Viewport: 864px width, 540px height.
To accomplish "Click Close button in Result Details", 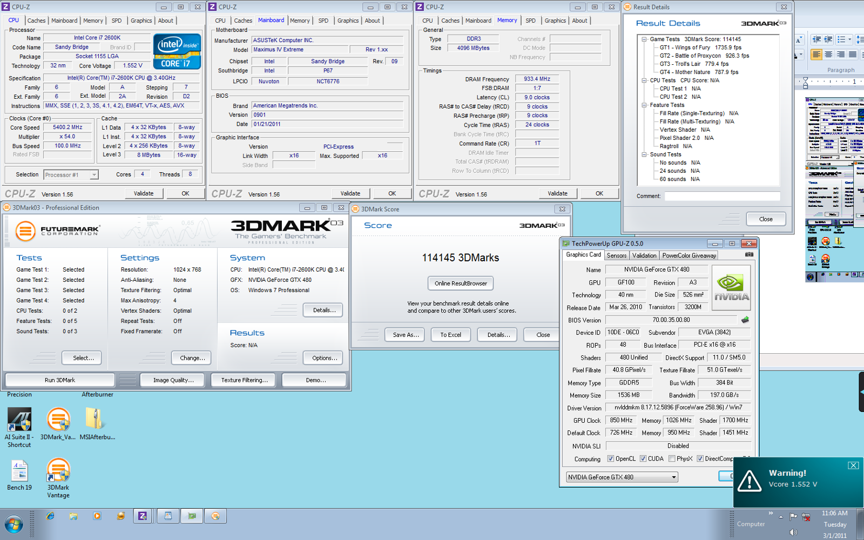I will point(766,219).
